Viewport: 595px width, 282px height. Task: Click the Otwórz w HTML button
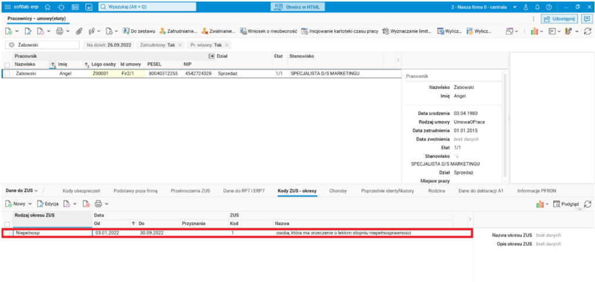[x=299, y=7]
